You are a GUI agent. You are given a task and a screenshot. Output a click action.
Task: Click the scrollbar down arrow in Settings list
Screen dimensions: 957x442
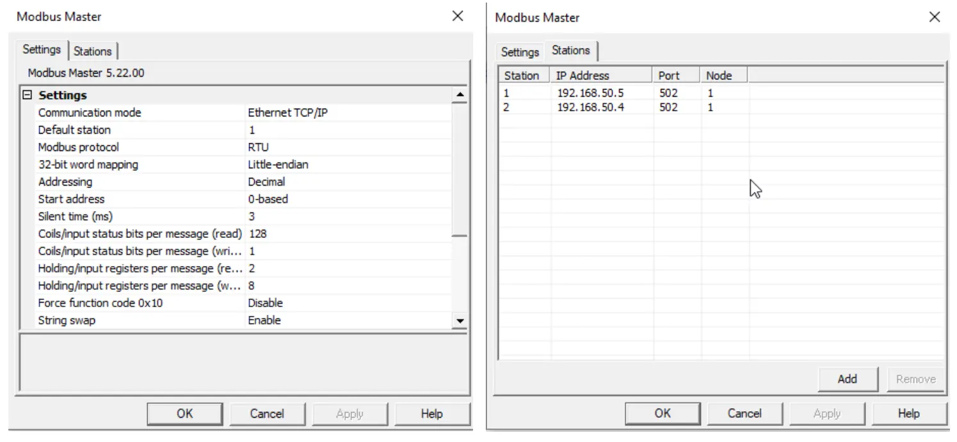459,321
